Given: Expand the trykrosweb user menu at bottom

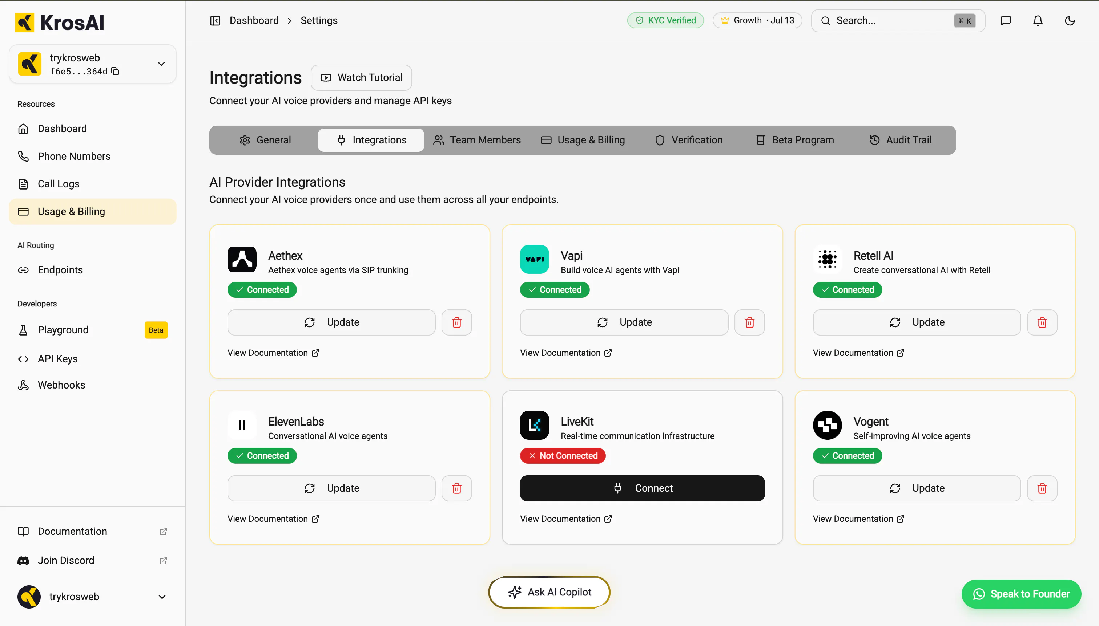Looking at the screenshot, I should coord(93,597).
